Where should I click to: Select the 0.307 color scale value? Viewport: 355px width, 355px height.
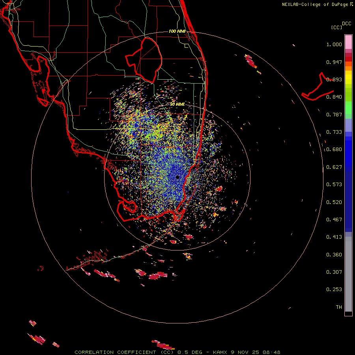point(334,272)
